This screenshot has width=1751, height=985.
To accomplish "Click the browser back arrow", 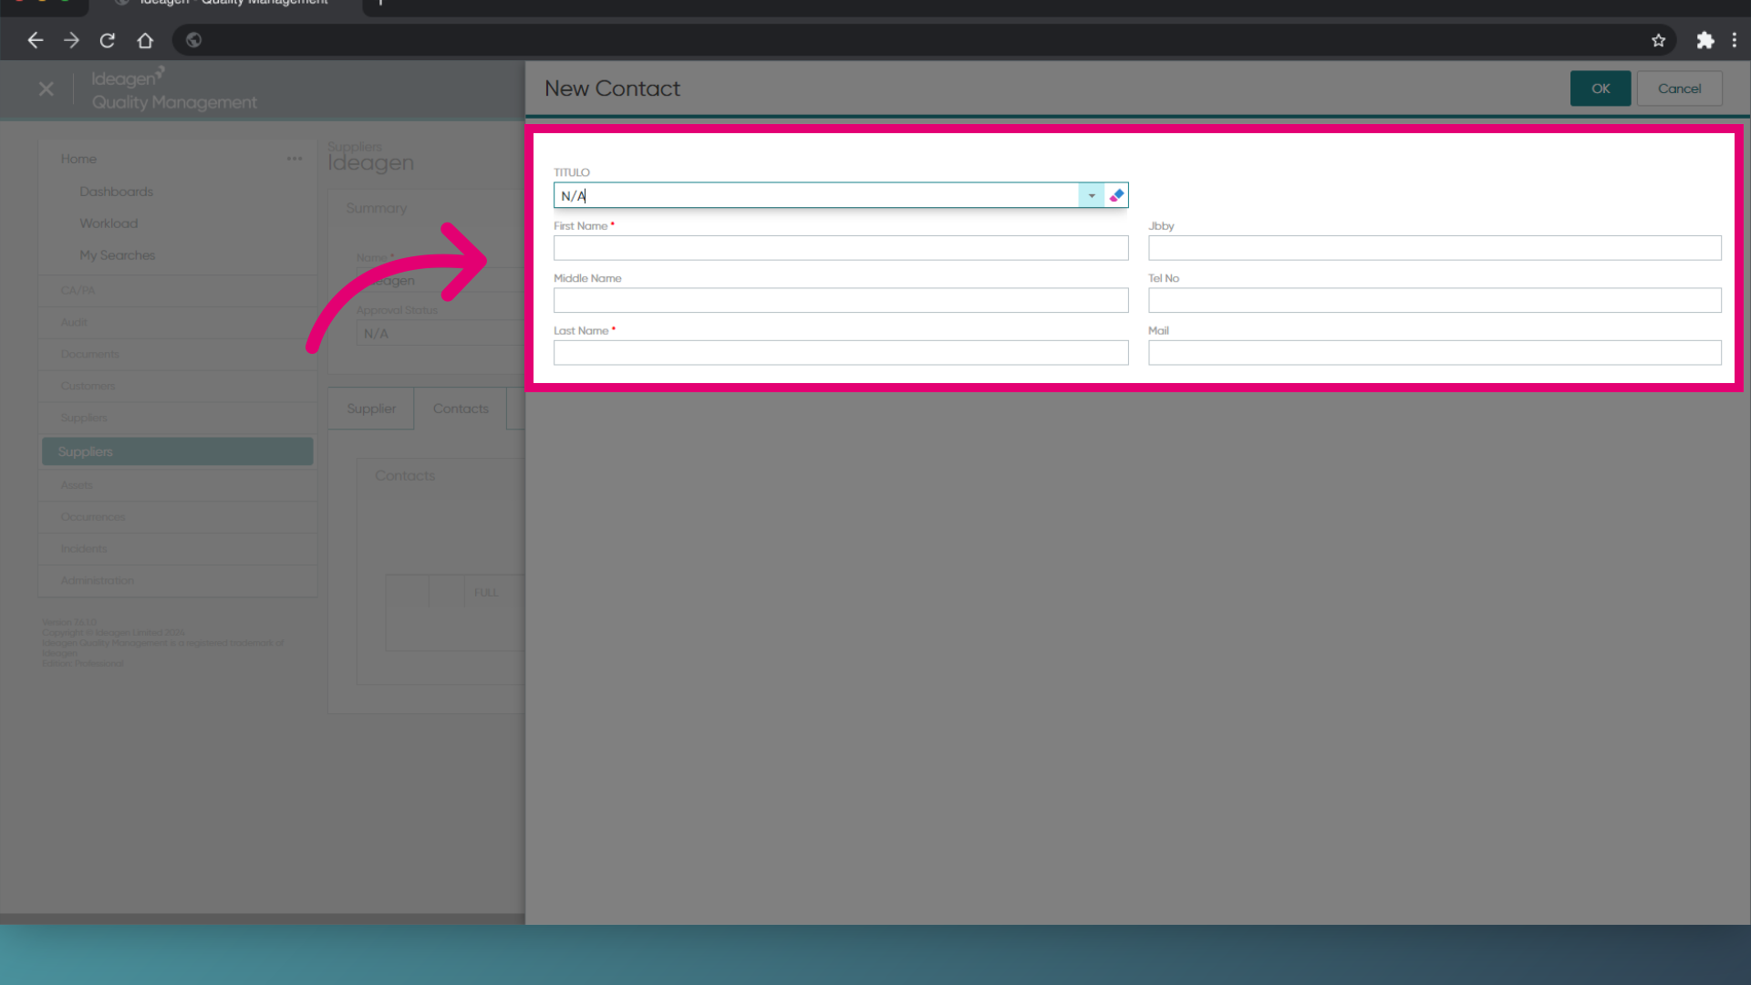I will [x=35, y=40].
